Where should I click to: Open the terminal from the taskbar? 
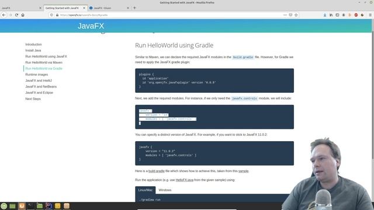pyautogui.click(x=30, y=206)
